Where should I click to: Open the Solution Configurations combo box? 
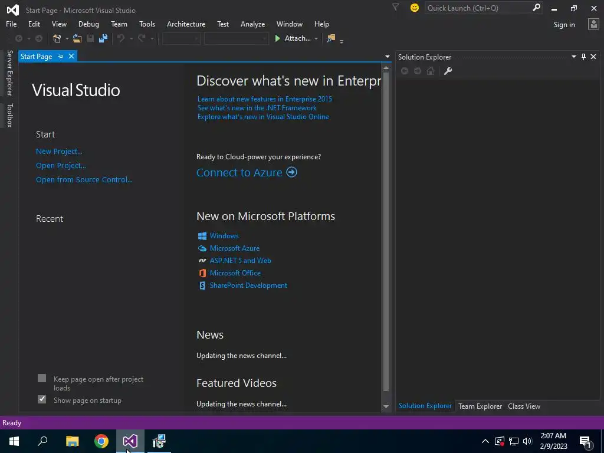181,38
